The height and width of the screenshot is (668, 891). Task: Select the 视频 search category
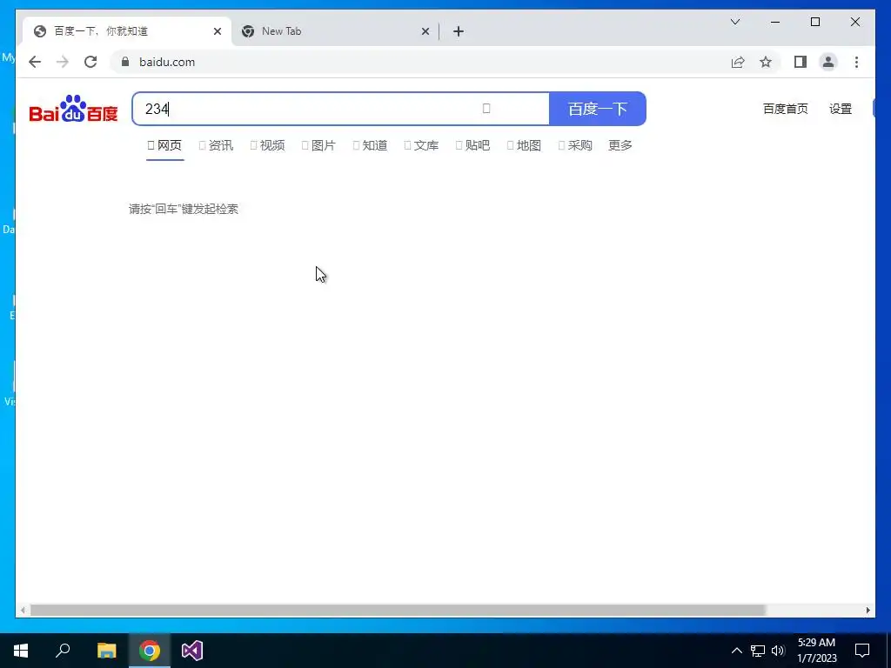coord(268,145)
